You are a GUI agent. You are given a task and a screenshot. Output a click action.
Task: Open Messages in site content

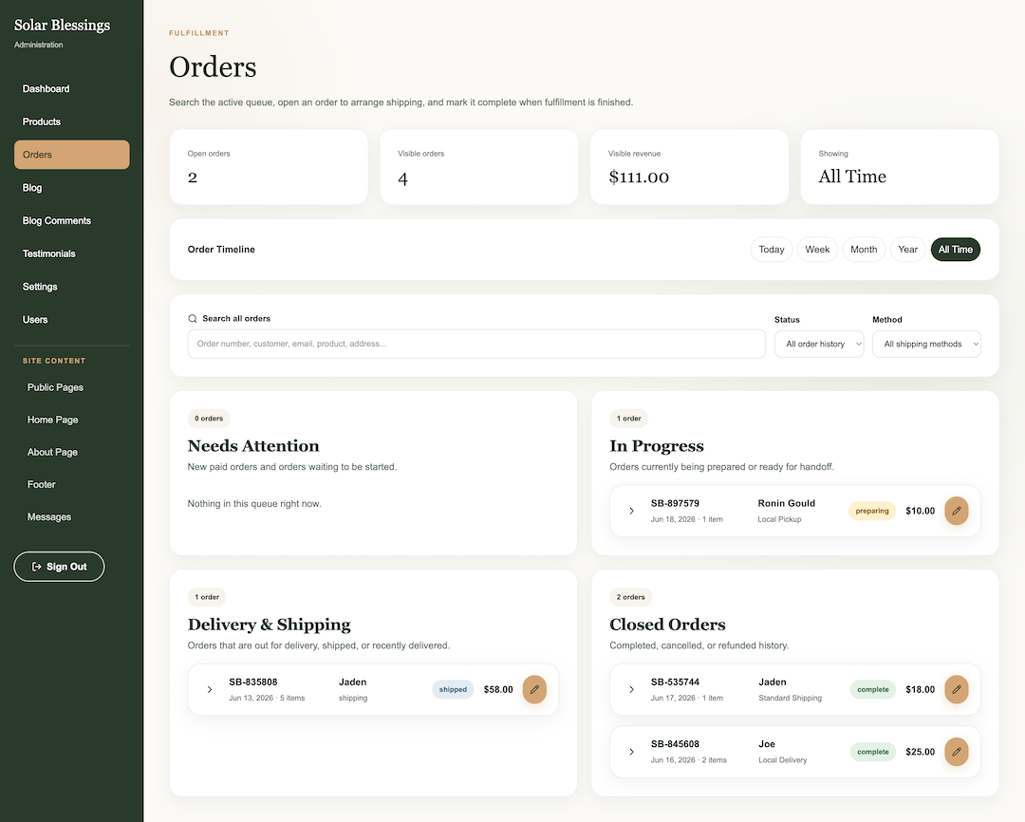(49, 516)
